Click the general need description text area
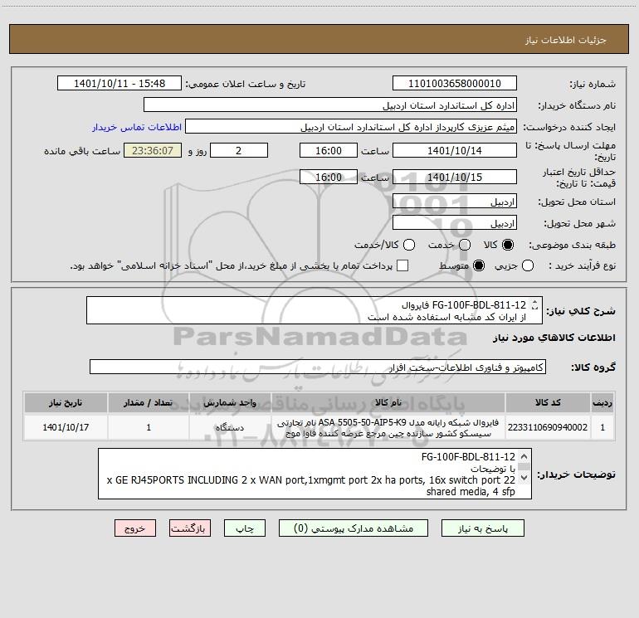639x618 pixels. 315,310
